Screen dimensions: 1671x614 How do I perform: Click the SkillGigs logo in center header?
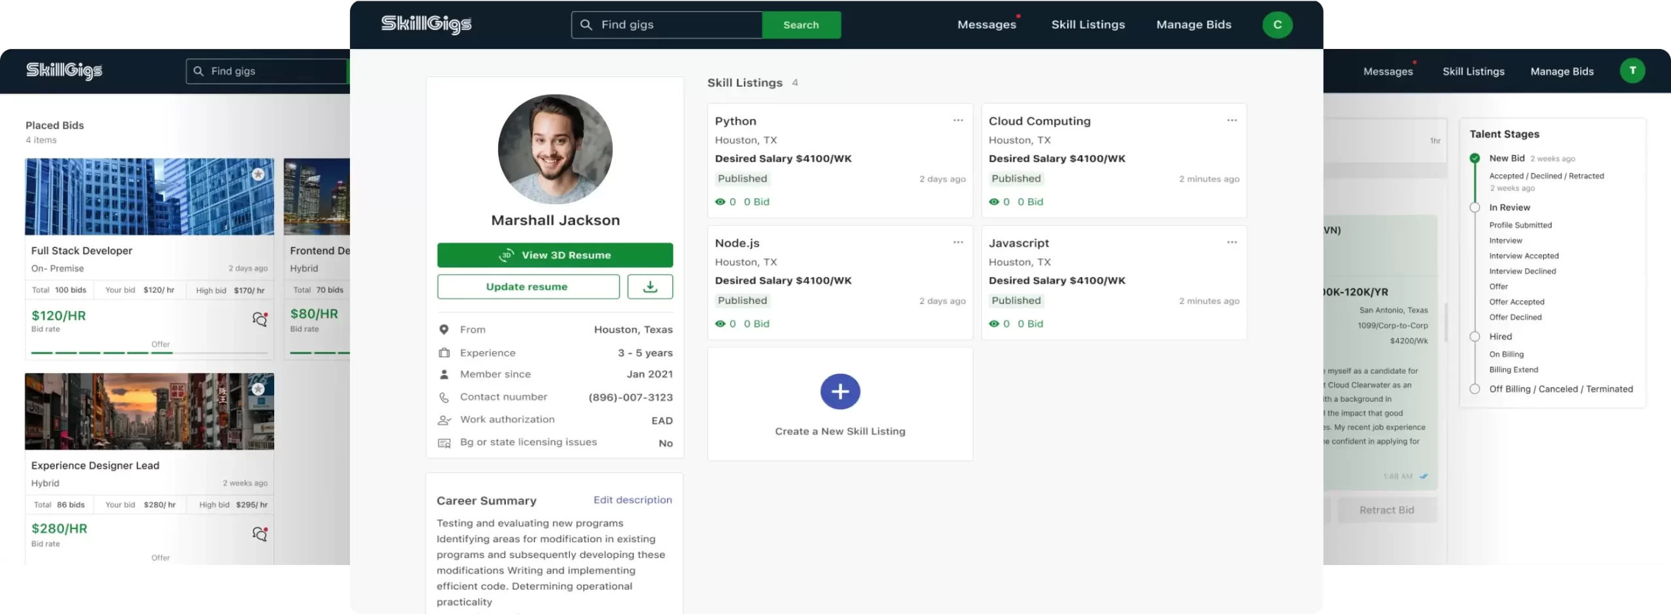tap(426, 24)
